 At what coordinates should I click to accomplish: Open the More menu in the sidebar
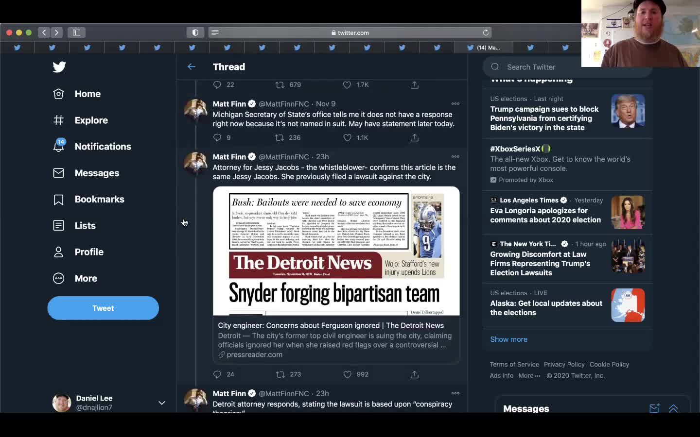coord(75,278)
